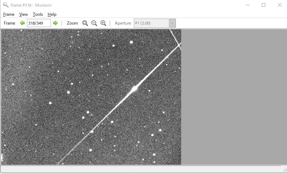Screen dimensions: 287x174
Task: Click the frame number field 318/349
Action: point(39,23)
